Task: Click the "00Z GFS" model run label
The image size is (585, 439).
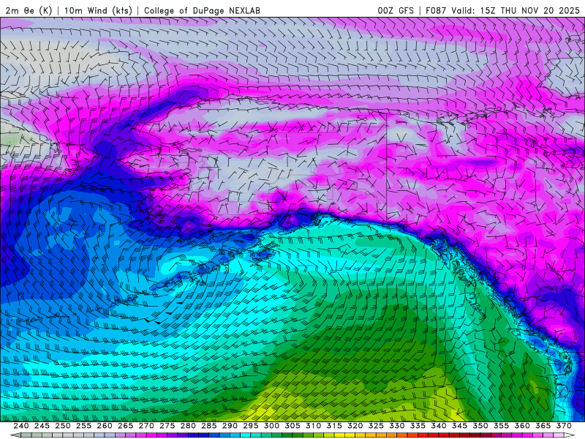Action: point(396,10)
